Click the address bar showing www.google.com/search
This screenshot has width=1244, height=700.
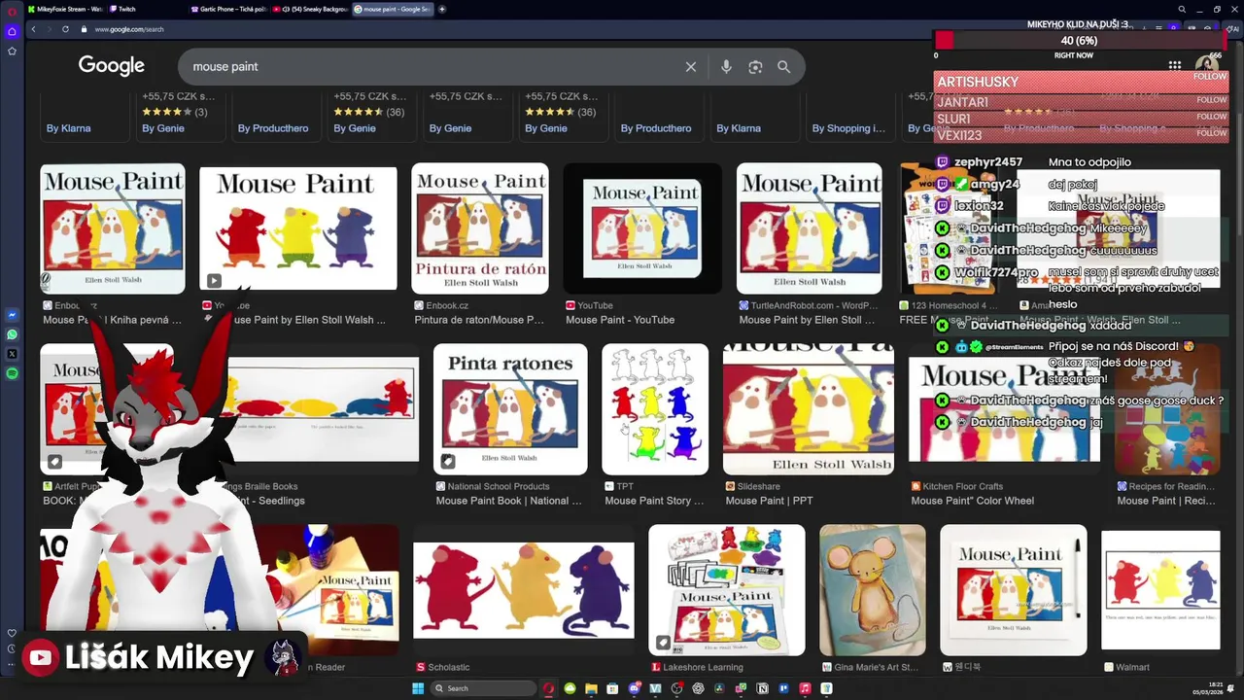[x=129, y=29]
